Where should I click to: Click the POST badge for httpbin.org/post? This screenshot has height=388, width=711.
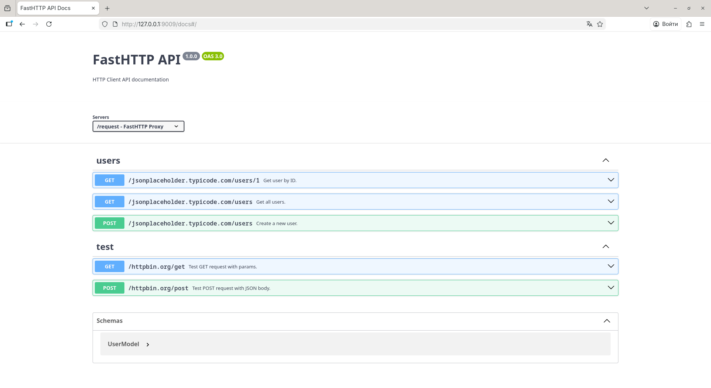tap(110, 288)
